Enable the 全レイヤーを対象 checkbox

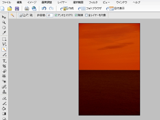[86, 15]
